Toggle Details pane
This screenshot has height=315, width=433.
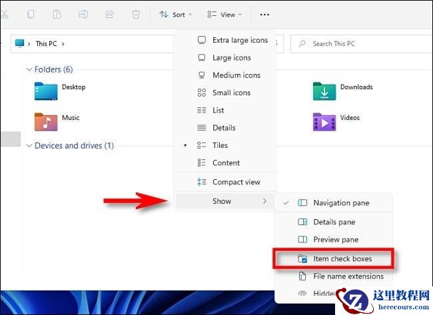click(333, 222)
